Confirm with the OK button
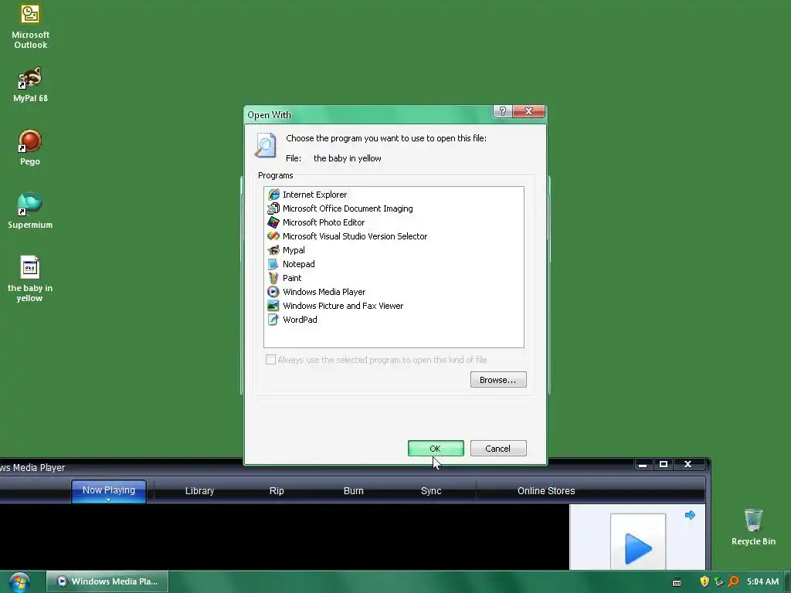791x593 pixels. click(x=436, y=449)
